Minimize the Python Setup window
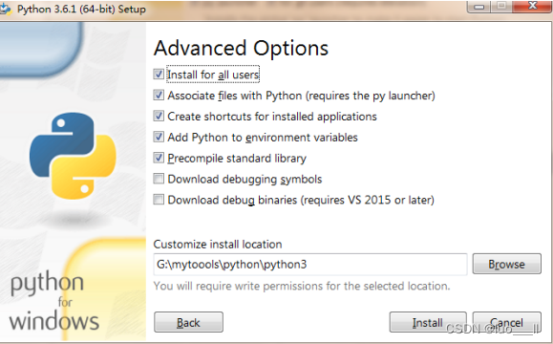The height and width of the screenshot is (344, 553). pyautogui.click(x=479, y=6)
